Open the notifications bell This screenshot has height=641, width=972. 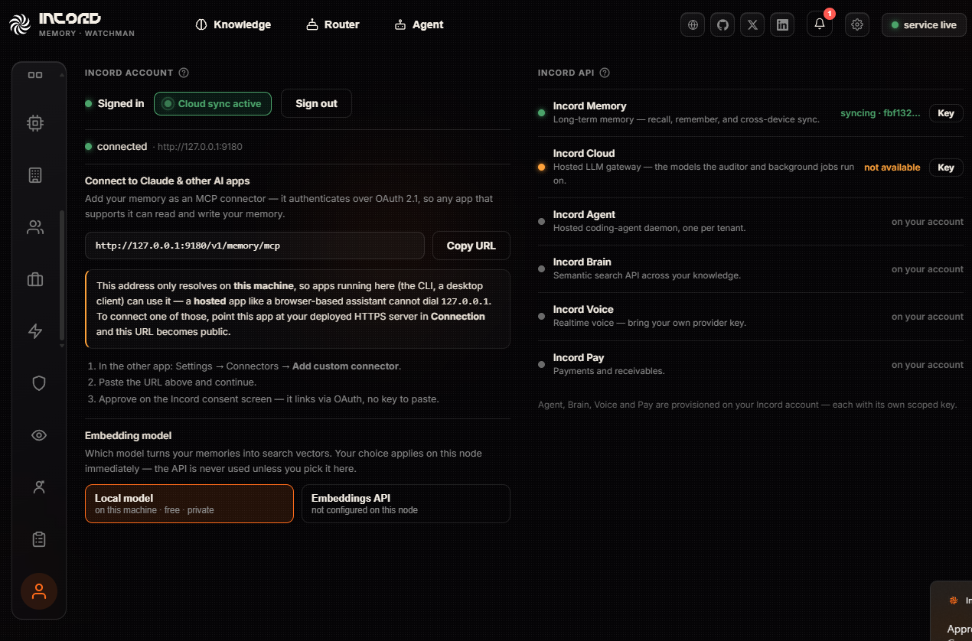coord(820,24)
